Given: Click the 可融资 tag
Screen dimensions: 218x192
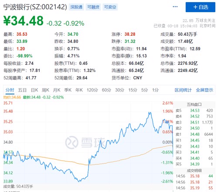Looking at the screenshot, I should pos(93,7).
